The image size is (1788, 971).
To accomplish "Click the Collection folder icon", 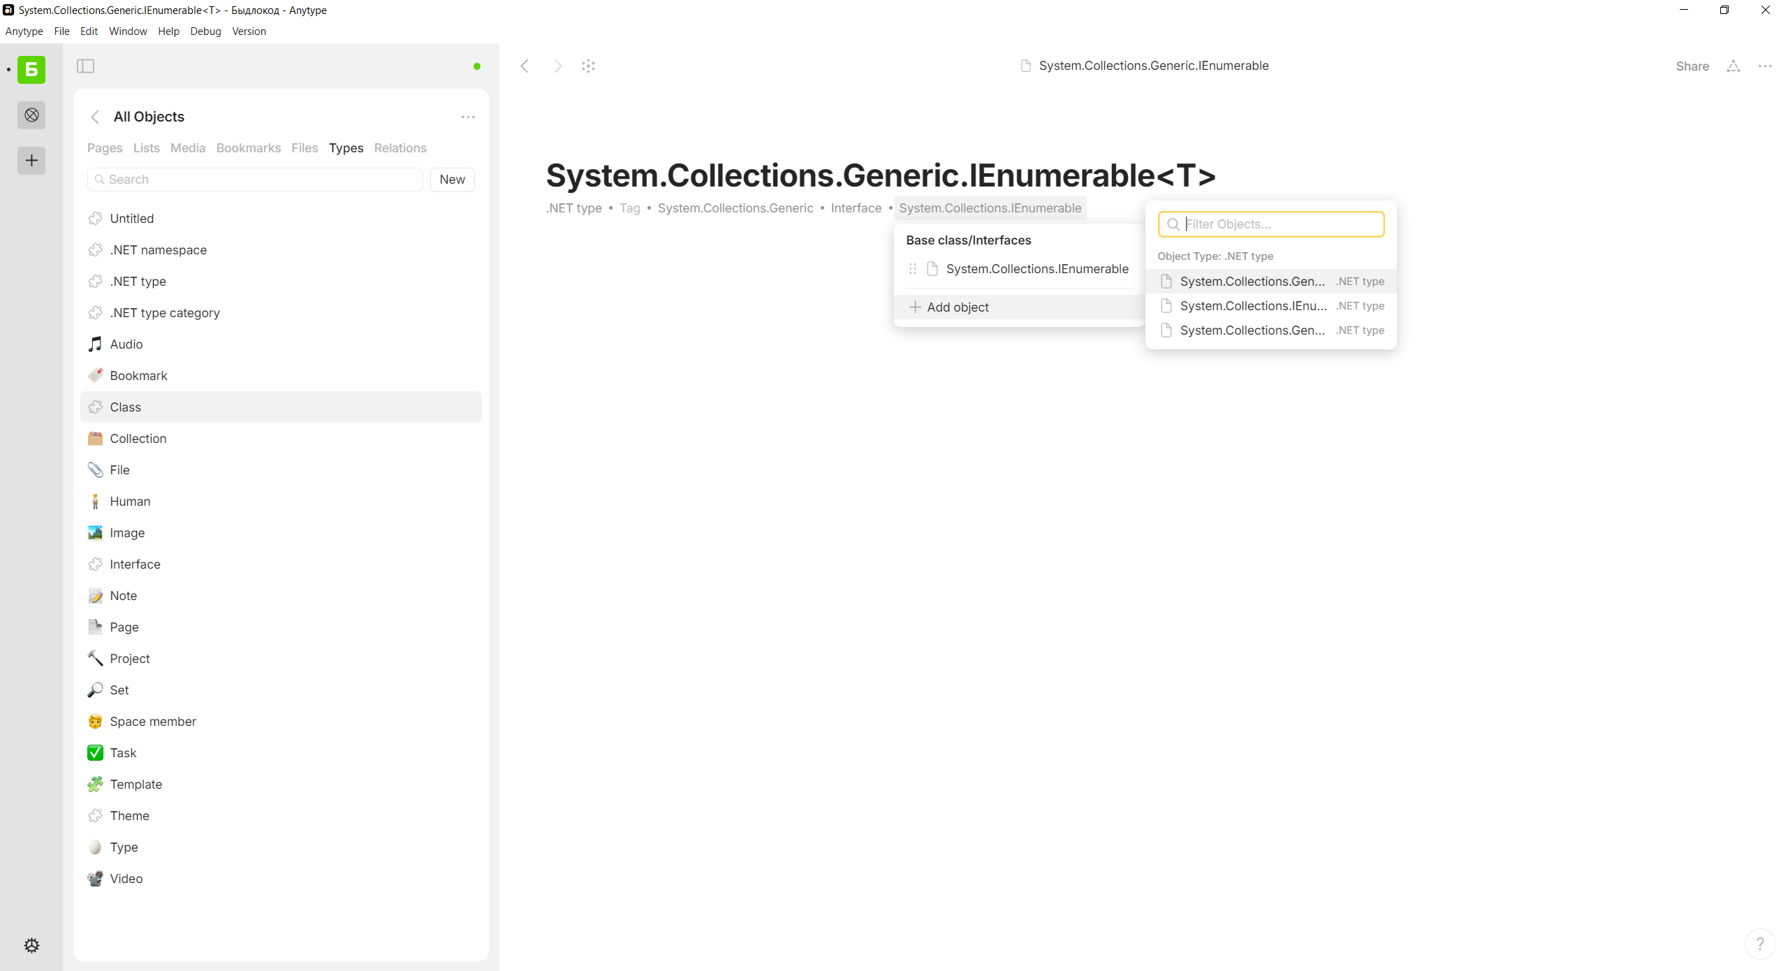I will (x=95, y=438).
